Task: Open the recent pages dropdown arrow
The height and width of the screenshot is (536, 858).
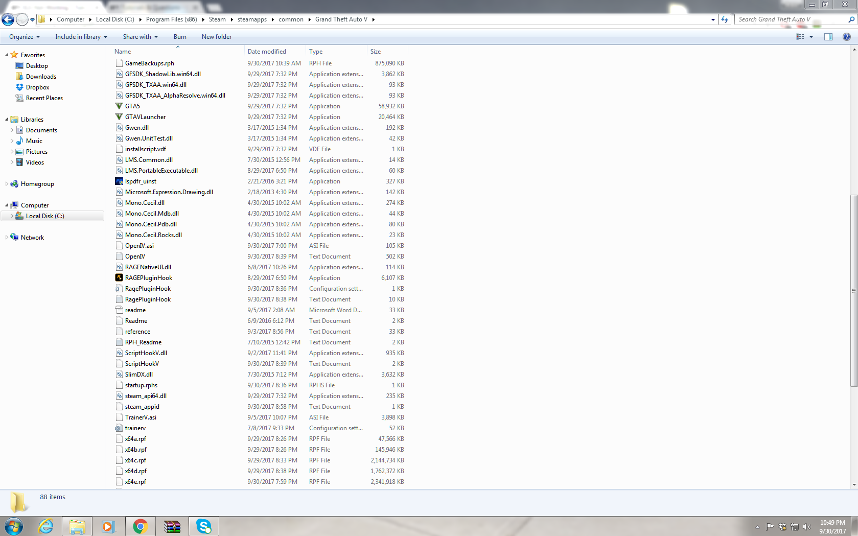Action: tap(32, 20)
